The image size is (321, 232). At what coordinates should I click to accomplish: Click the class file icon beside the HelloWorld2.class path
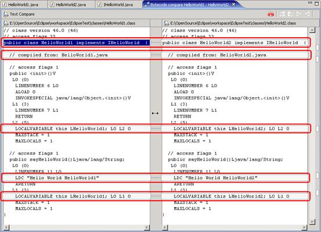tap(166, 23)
